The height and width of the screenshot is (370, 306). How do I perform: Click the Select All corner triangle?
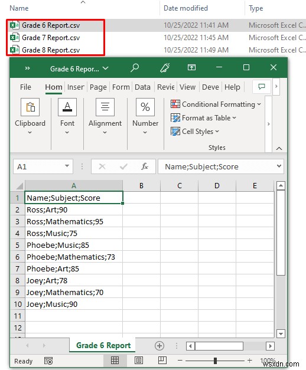pyautogui.click(x=18, y=186)
